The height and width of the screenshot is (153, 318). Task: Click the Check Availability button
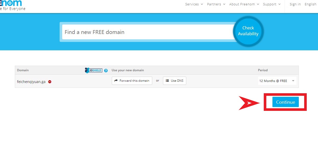point(248,31)
